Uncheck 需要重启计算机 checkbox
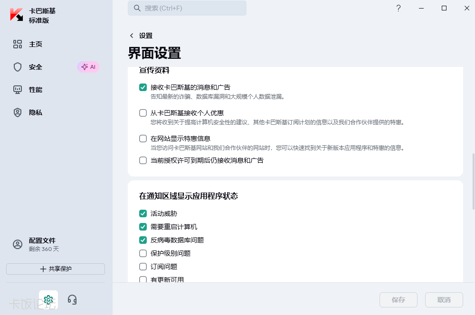The image size is (475, 315). (143, 227)
